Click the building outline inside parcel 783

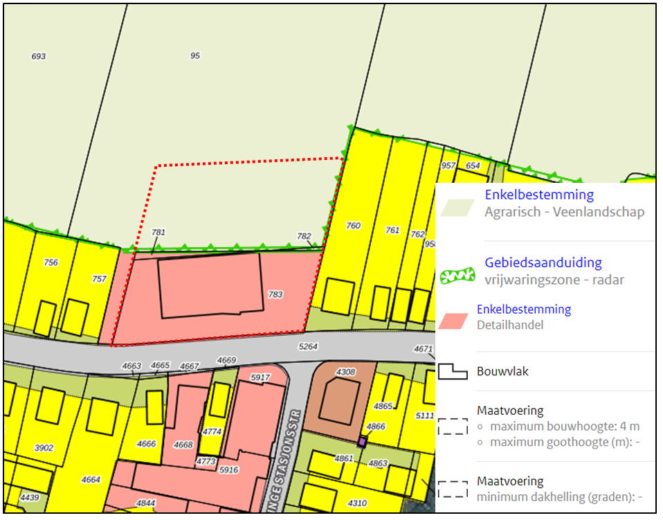[210, 285]
